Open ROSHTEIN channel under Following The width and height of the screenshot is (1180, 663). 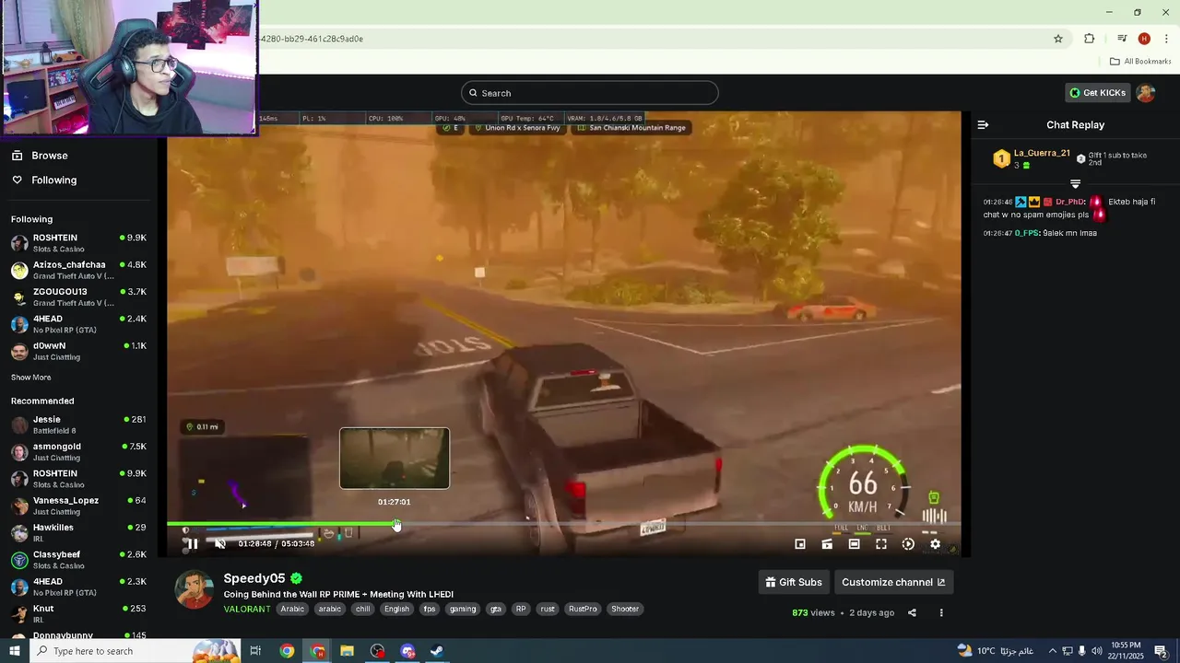[78, 243]
